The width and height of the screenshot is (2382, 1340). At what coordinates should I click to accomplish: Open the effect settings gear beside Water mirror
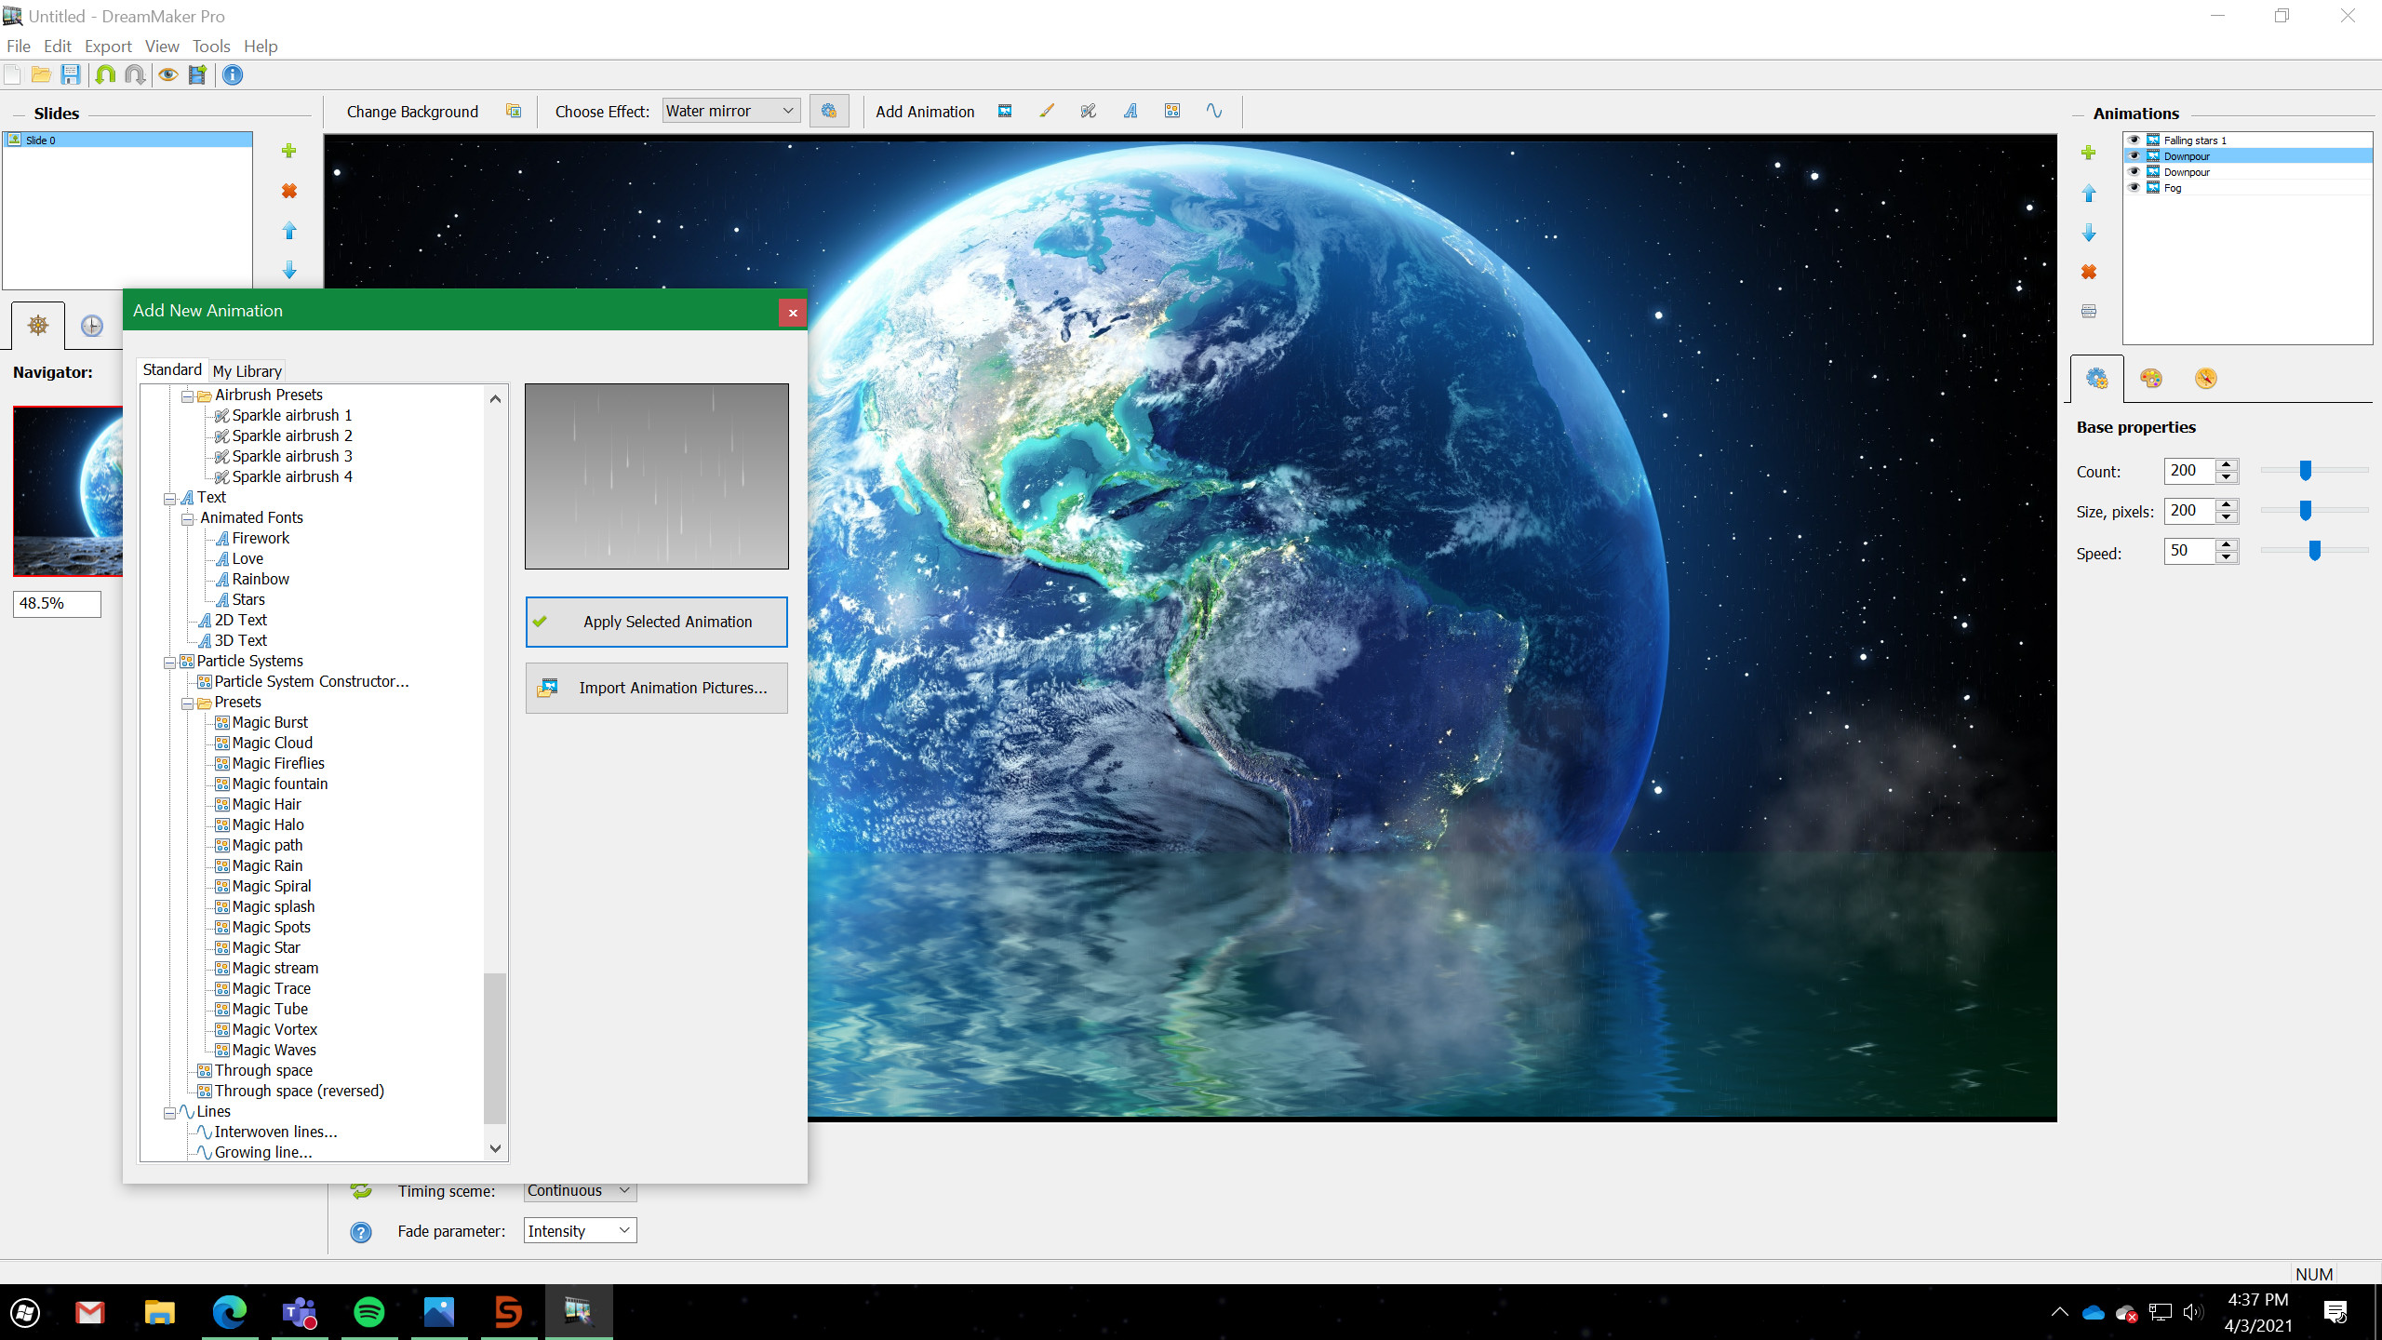coord(829,110)
